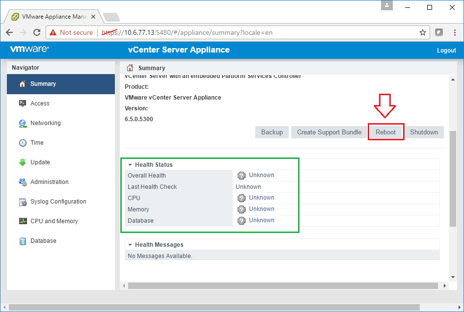Open a new browser tab
The width and height of the screenshot is (464, 312).
[111, 17]
